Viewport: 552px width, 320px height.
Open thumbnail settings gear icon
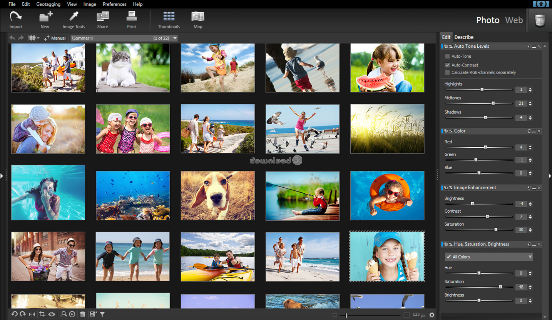click(432, 315)
